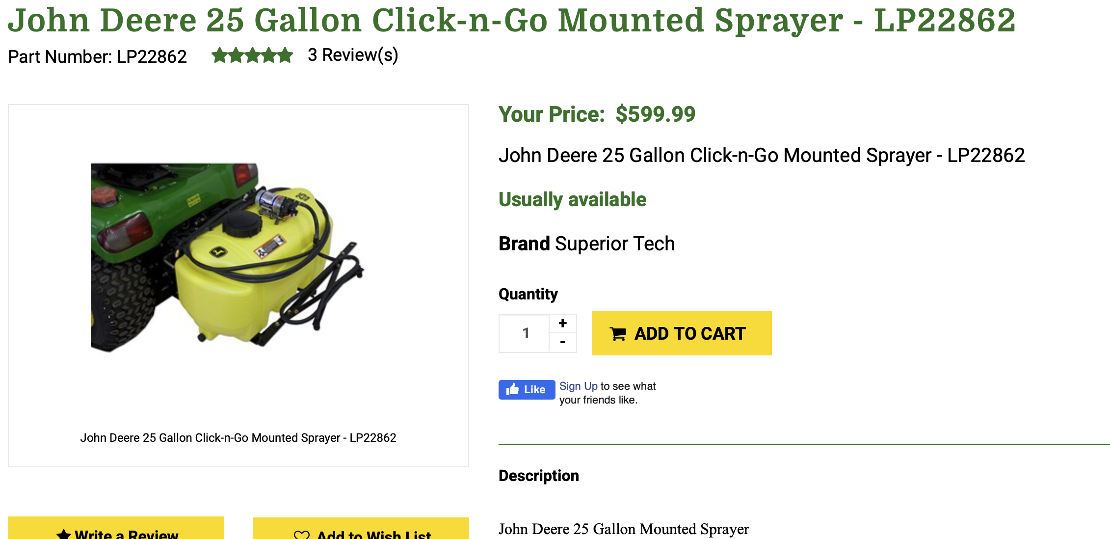Click the five-star rating icons
This screenshot has height=539, width=1110.
[252, 55]
